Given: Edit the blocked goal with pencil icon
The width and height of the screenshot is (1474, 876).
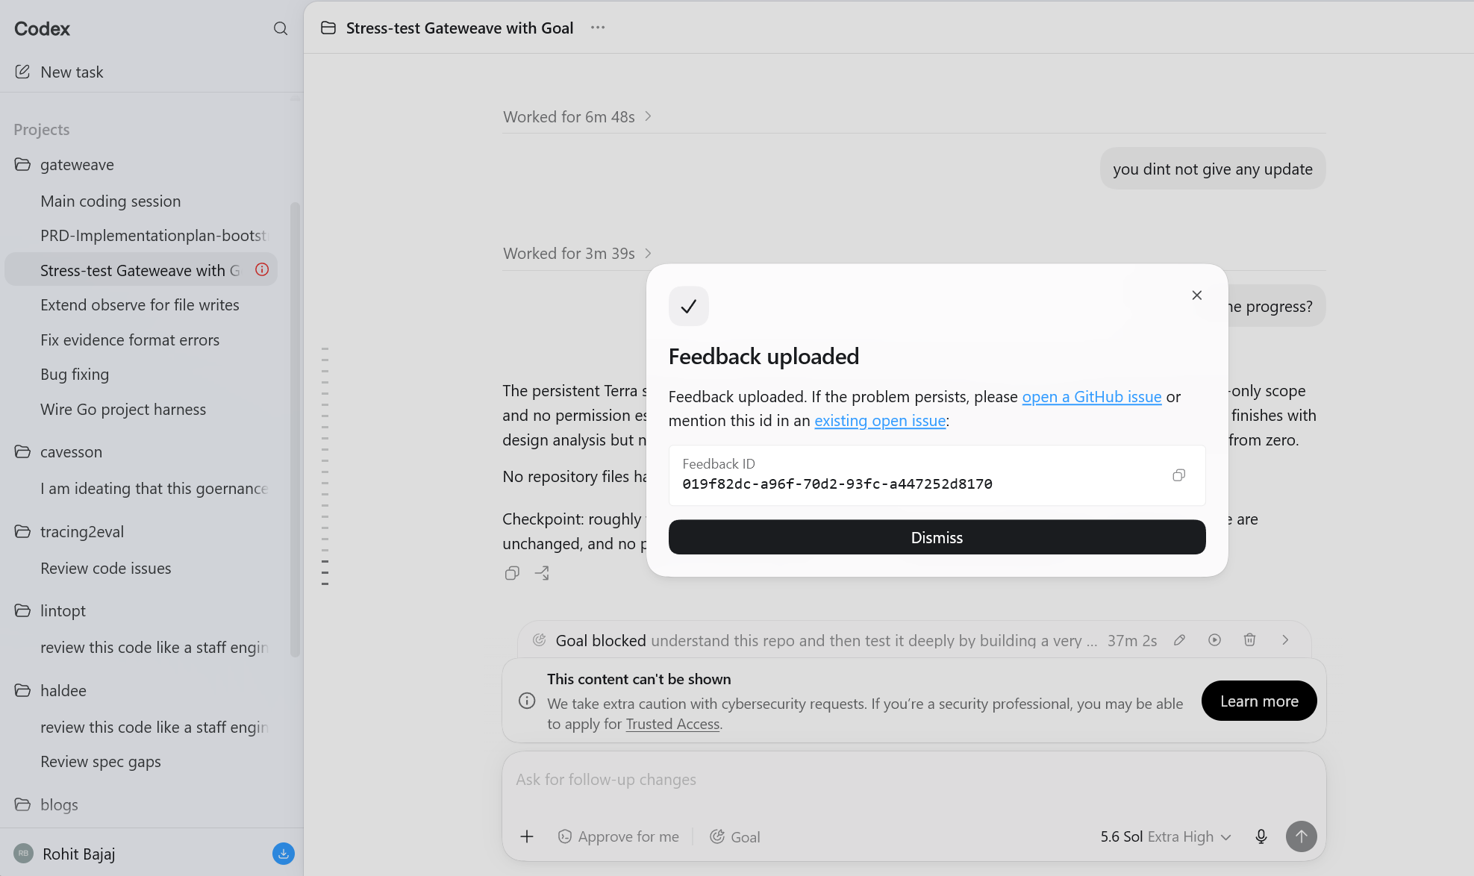Looking at the screenshot, I should pyautogui.click(x=1179, y=639).
